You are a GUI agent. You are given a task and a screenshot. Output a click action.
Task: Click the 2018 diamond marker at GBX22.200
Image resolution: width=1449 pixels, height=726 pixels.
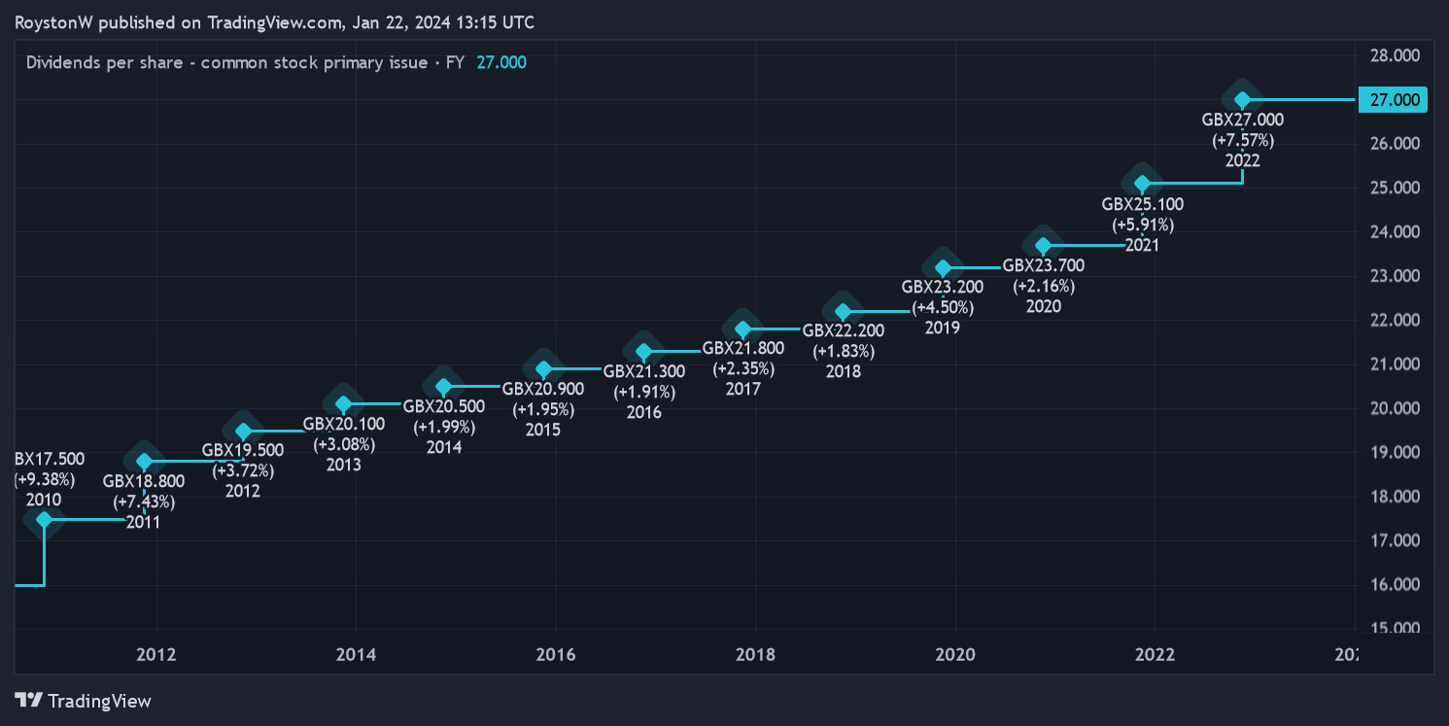843,312
